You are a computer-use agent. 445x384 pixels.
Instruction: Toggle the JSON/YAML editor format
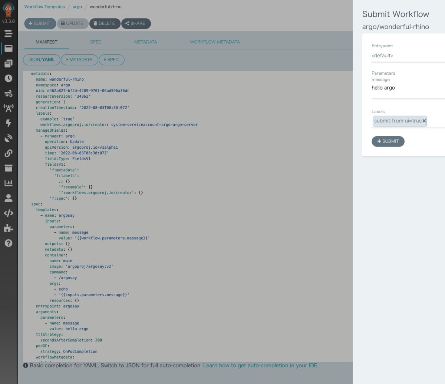point(42,60)
